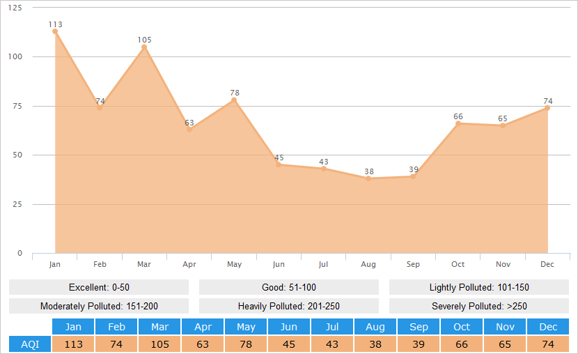Click the May table header cell

point(246,327)
